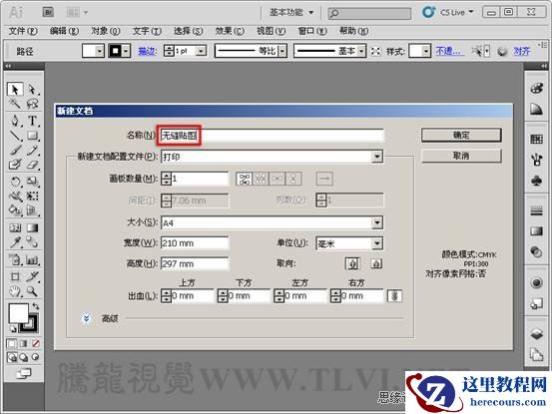The image size is (552, 414).
Task: Increase the 画板数量 artboard count stepper
Action: click(x=166, y=176)
